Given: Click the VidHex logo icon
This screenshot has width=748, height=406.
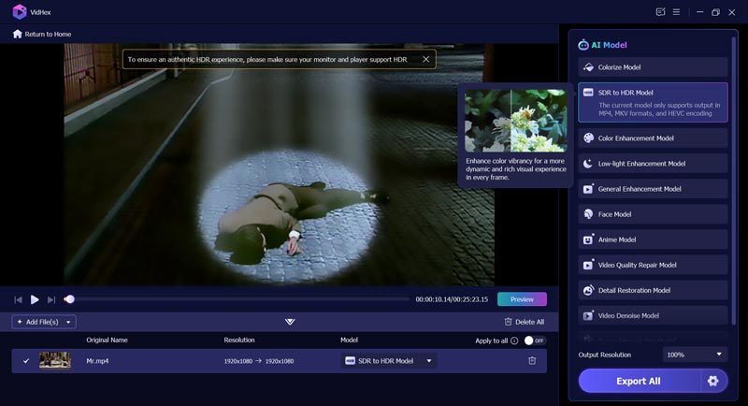Looking at the screenshot, I should 20,12.
